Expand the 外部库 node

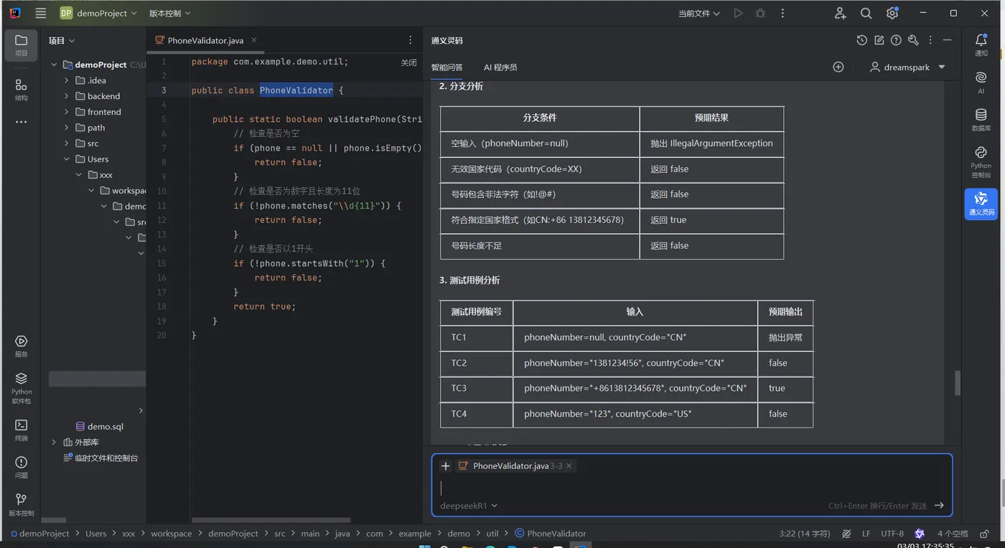(x=54, y=442)
